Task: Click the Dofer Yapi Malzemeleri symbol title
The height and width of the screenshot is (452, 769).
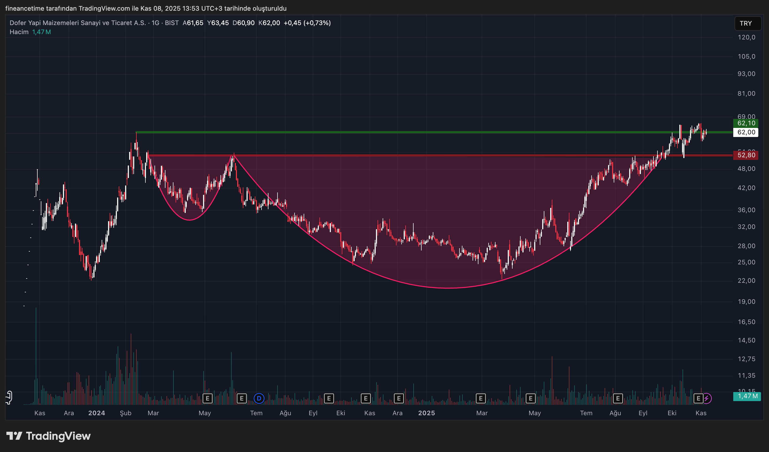Action: click(x=77, y=23)
